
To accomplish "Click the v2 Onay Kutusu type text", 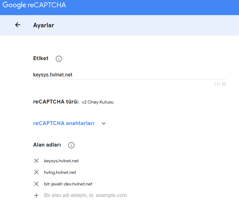I will coord(98,102).
